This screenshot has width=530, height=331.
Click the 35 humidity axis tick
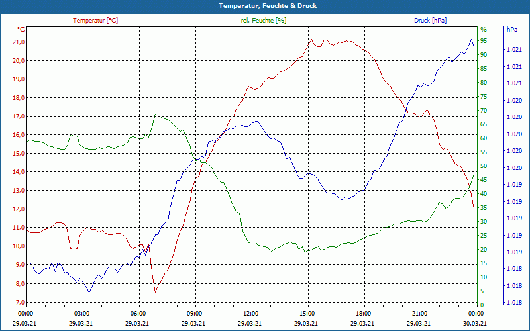[484, 208]
